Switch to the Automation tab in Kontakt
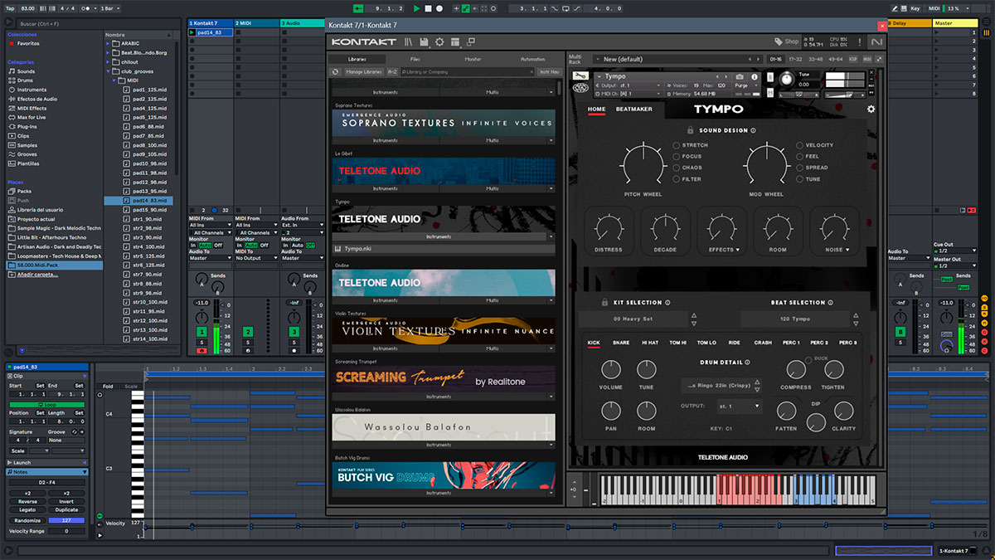This screenshot has height=560, width=995. (532, 60)
